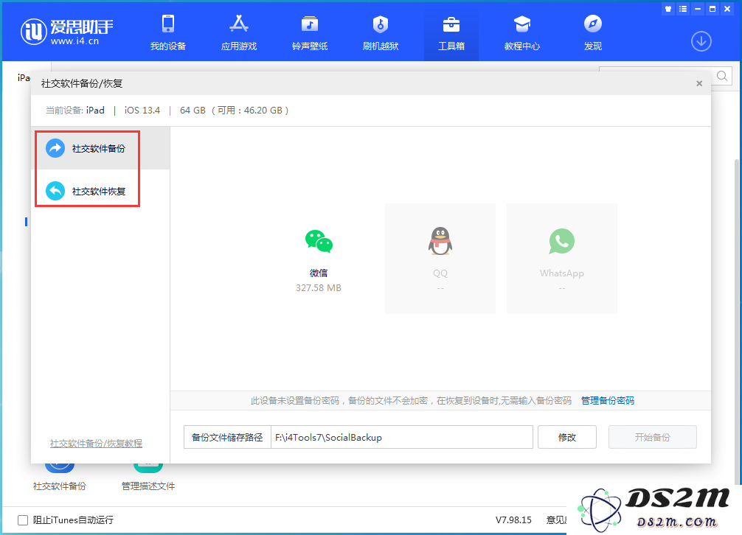Close the 社交软件备份/恢复 dialog
The height and width of the screenshot is (535, 742).
click(699, 84)
